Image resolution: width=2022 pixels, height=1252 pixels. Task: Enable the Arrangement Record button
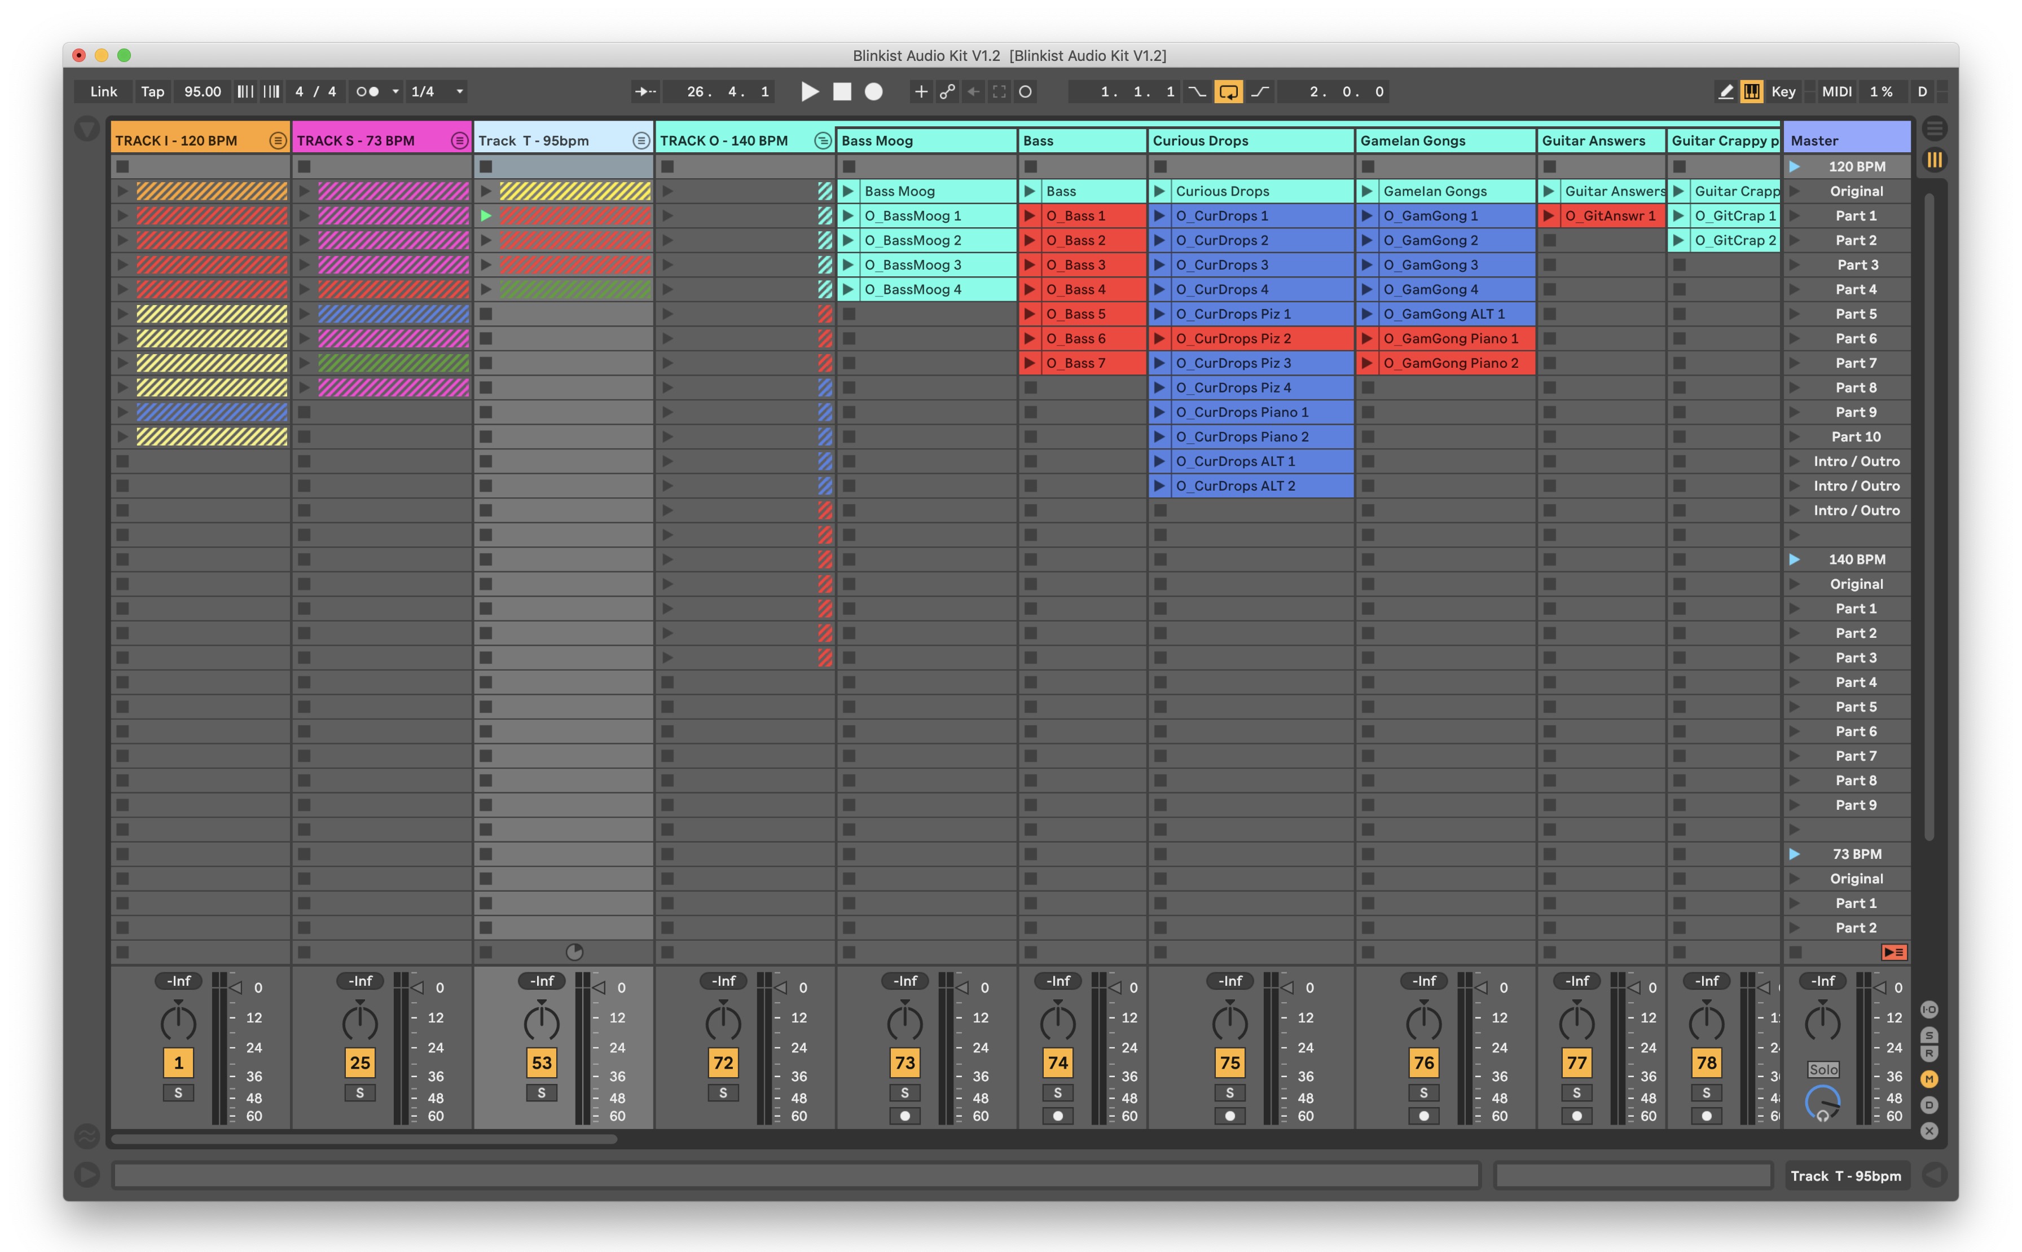(x=873, y=92)
